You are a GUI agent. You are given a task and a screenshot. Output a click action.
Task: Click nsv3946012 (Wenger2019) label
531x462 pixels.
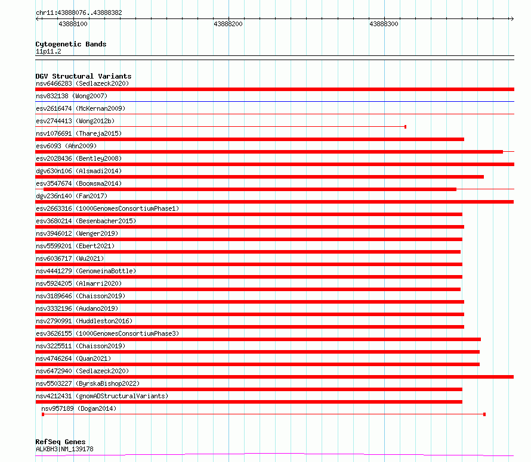pyautogui.click(x=77, y=233)
